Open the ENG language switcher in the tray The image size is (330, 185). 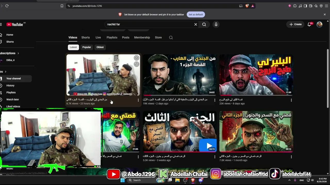click(302, 180)
